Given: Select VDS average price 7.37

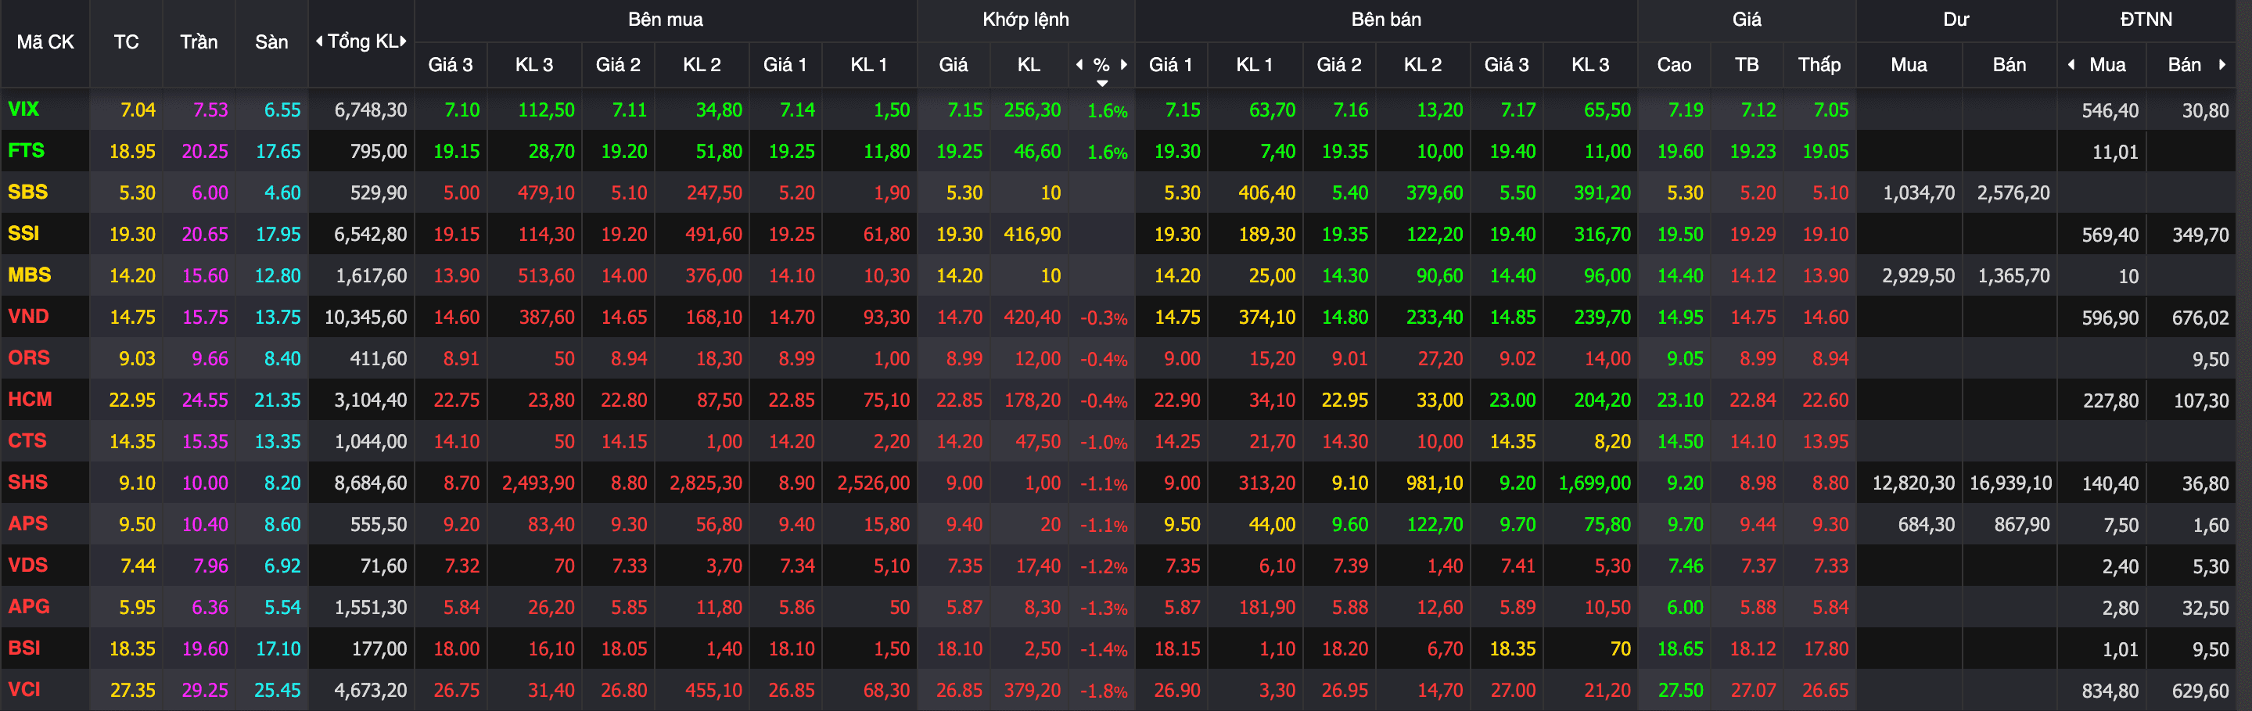Looking at the screenshot, I should tap(1758, 566).
